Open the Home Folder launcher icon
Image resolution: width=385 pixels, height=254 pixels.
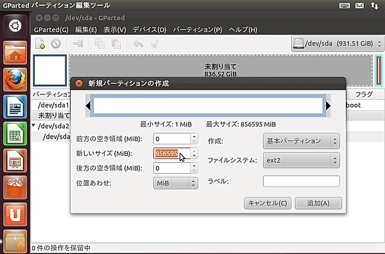(x=15, y=53)
